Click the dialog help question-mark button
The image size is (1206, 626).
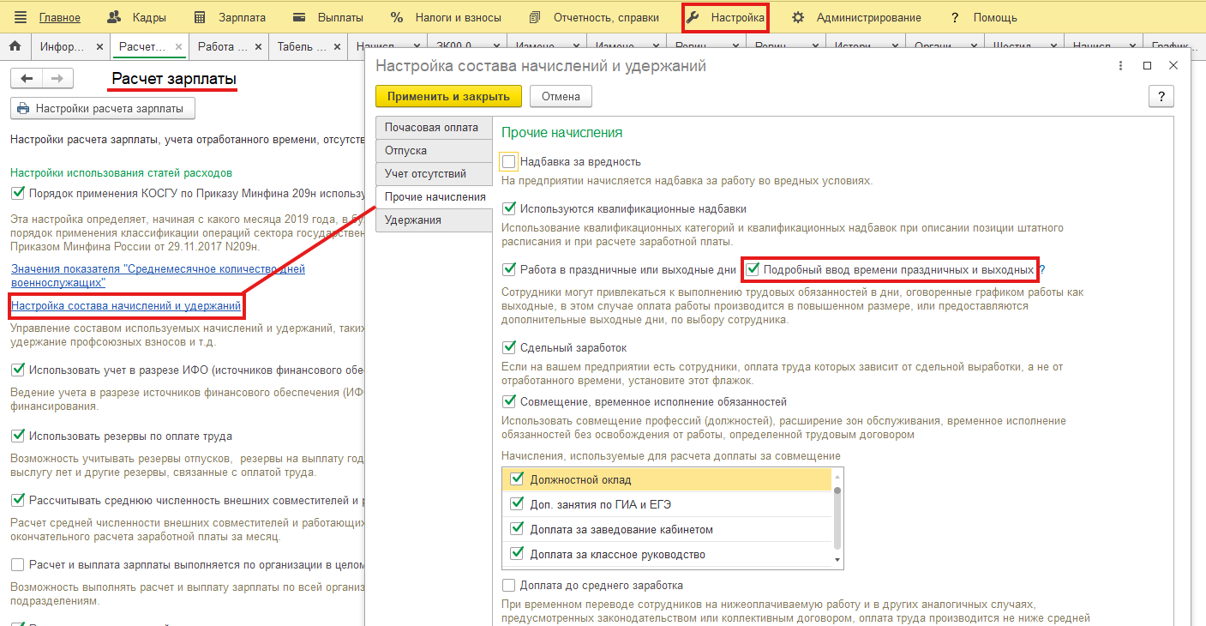coord(1161,96)
